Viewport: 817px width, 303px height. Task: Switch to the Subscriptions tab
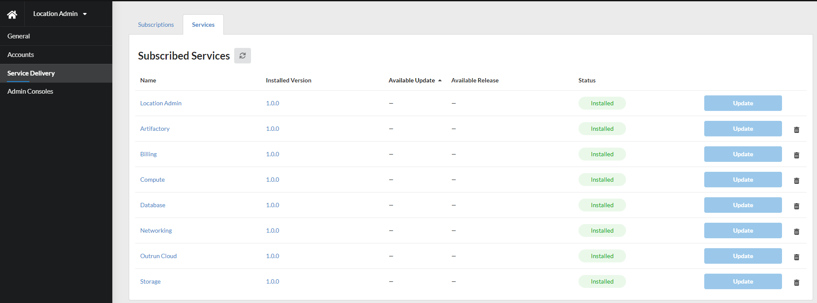click(x=156, y=25)
